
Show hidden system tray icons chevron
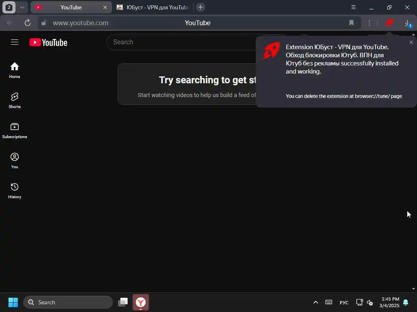(x=316, y=302)
